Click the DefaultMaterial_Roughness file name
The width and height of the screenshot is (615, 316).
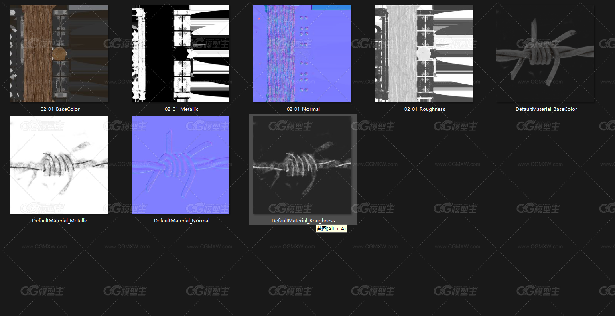[303, 221]
